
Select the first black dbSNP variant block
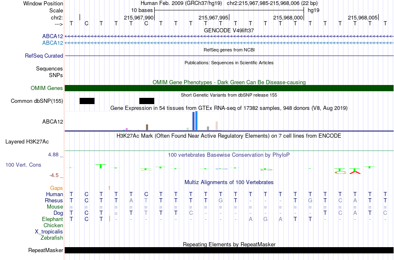click(87, 101)
